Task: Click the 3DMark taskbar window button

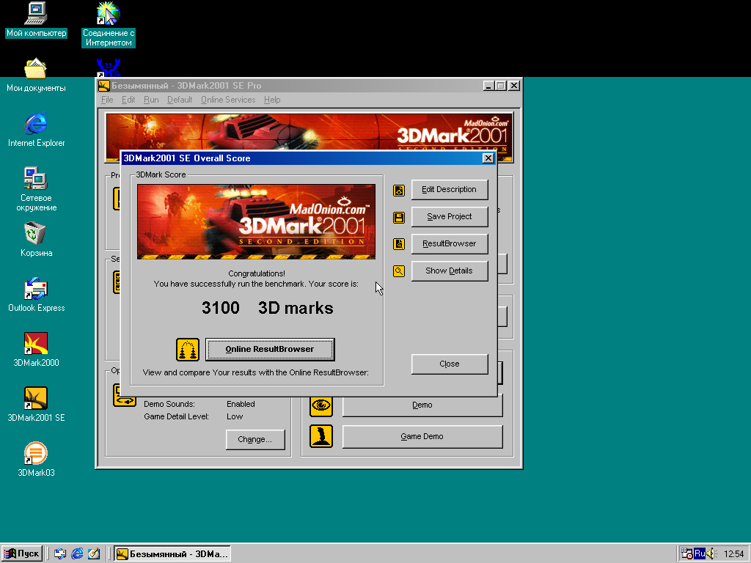Action: click(x=173, y=554)
